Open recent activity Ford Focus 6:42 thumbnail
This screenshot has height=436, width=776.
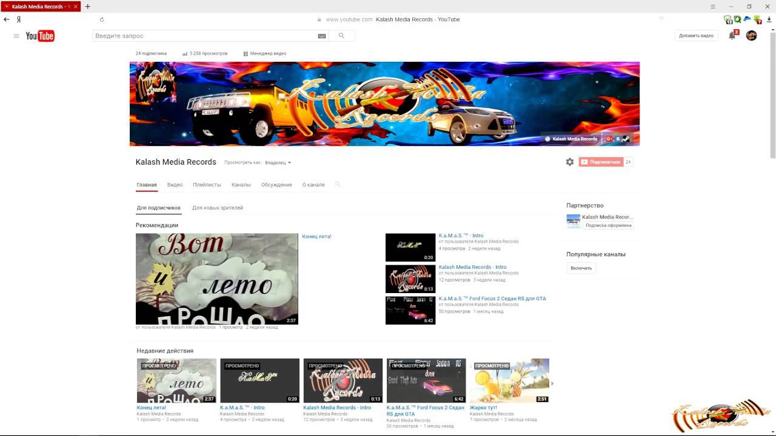[x=426, y=380]
